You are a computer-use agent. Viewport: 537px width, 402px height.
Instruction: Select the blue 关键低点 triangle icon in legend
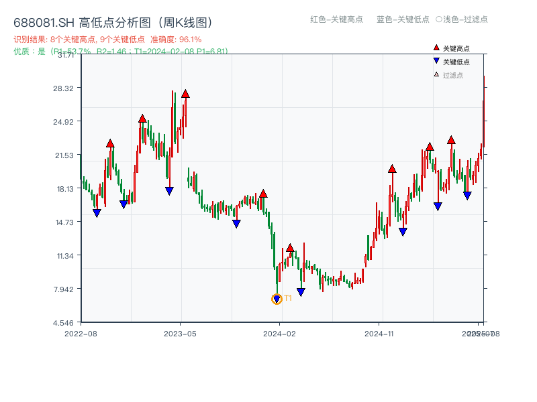(x=436, y=60)
